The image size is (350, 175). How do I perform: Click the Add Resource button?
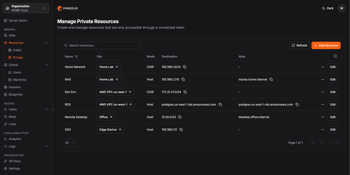pyautogui.click(x=326, y=45)
